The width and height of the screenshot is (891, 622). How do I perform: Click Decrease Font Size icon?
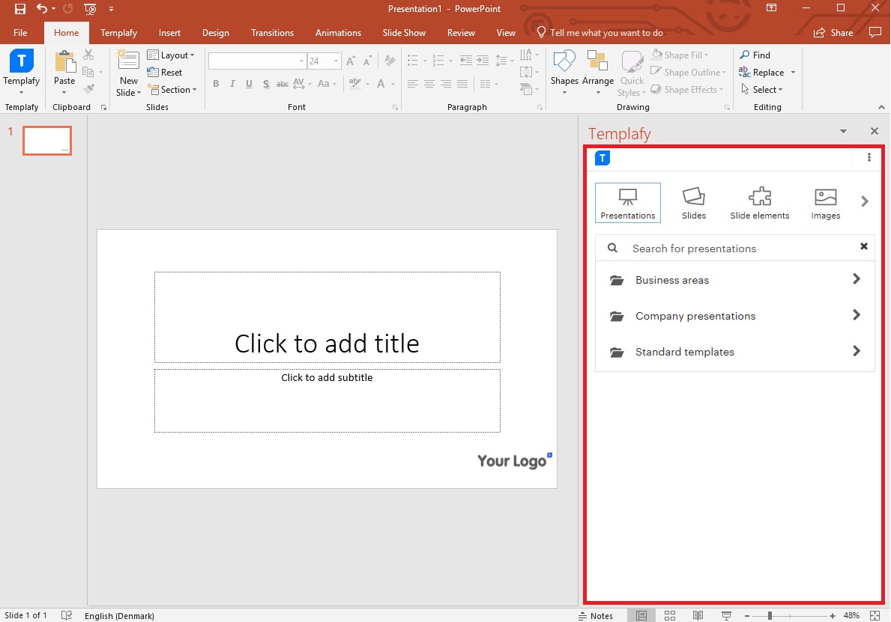(x=368, y=61)
